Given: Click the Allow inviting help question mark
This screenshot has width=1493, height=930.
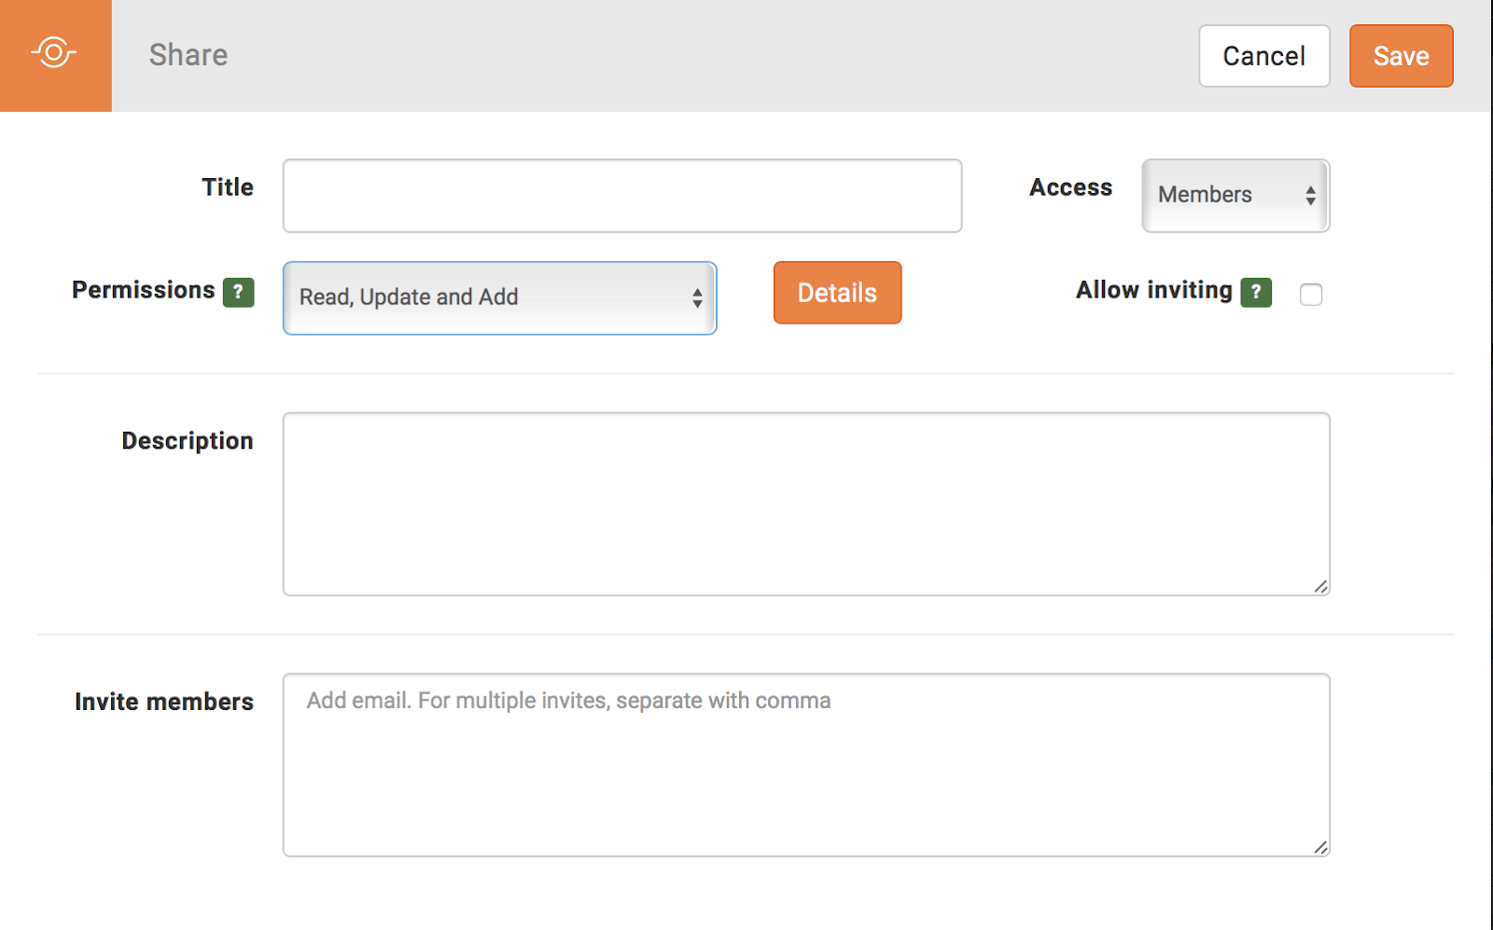Looking at the screenshot, I should coord(1256,292).
